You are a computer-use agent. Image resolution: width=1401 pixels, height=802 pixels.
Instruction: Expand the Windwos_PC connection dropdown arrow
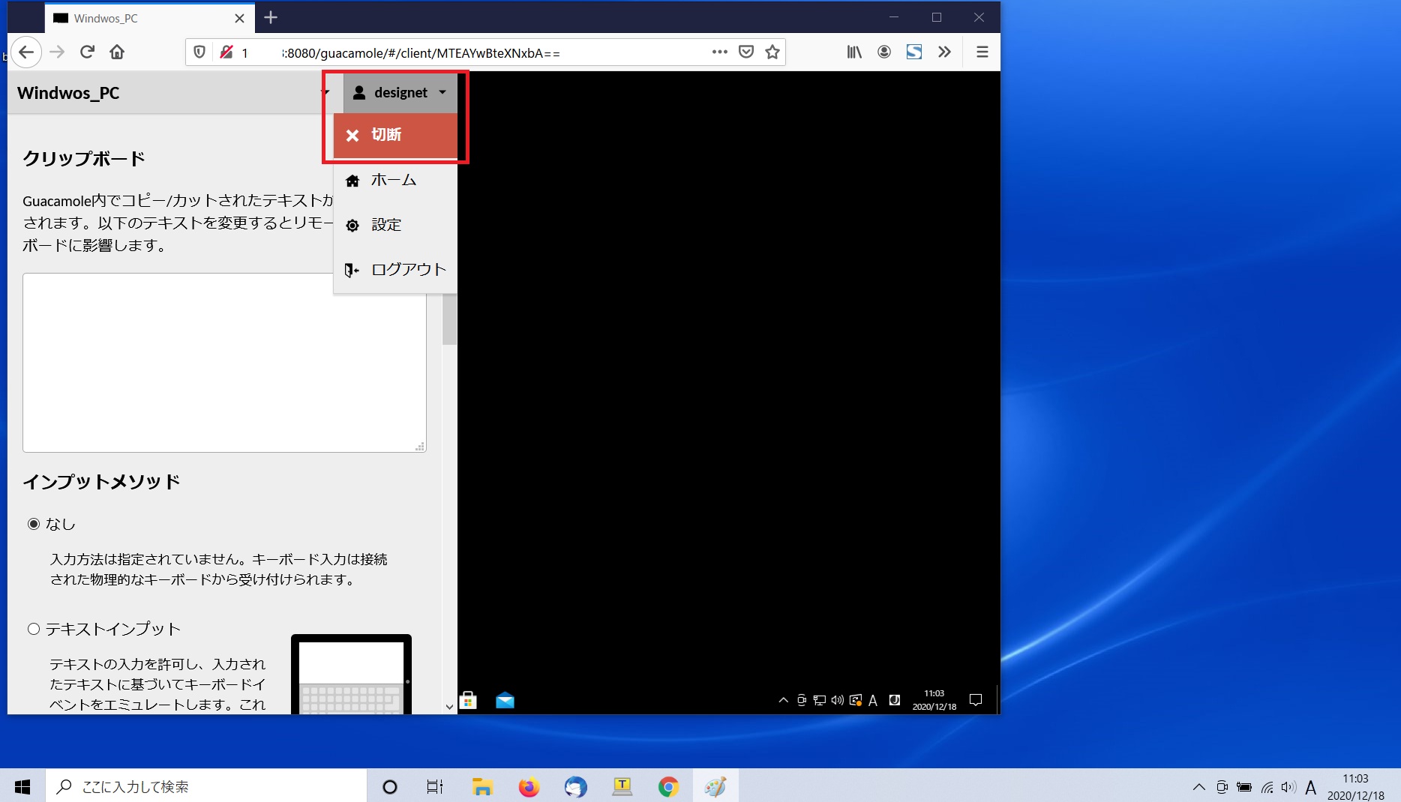tap(325, 92)
